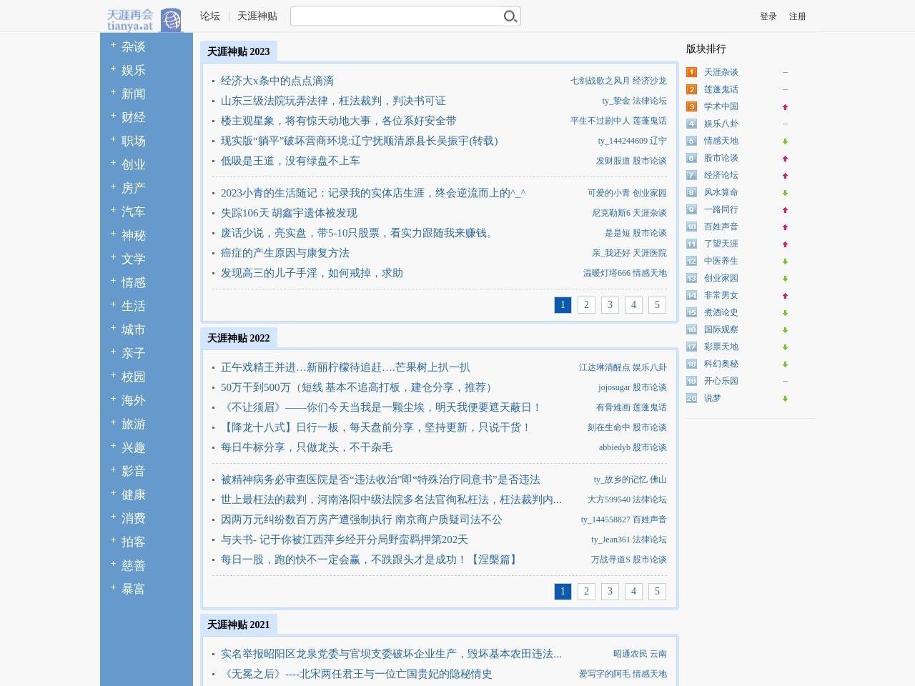Screen dimensions: 915x686
Task: Click the up arrow beside 百姓声音
Action: (x=785, y=227)
